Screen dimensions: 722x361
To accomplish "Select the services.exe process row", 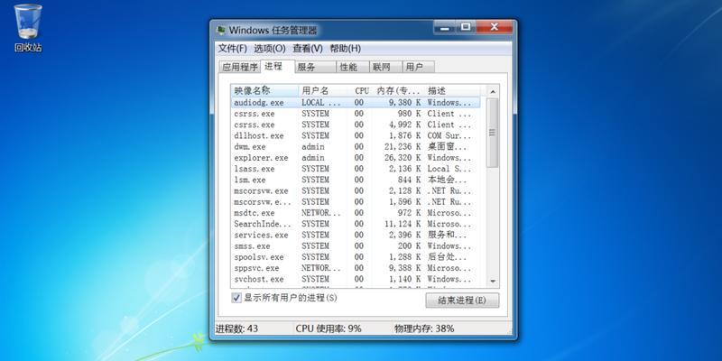I will 356,235.
